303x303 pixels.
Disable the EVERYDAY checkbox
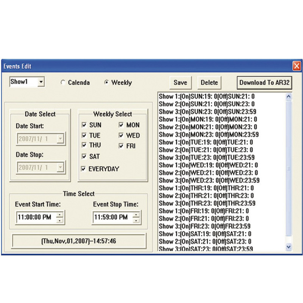point(84,169)
